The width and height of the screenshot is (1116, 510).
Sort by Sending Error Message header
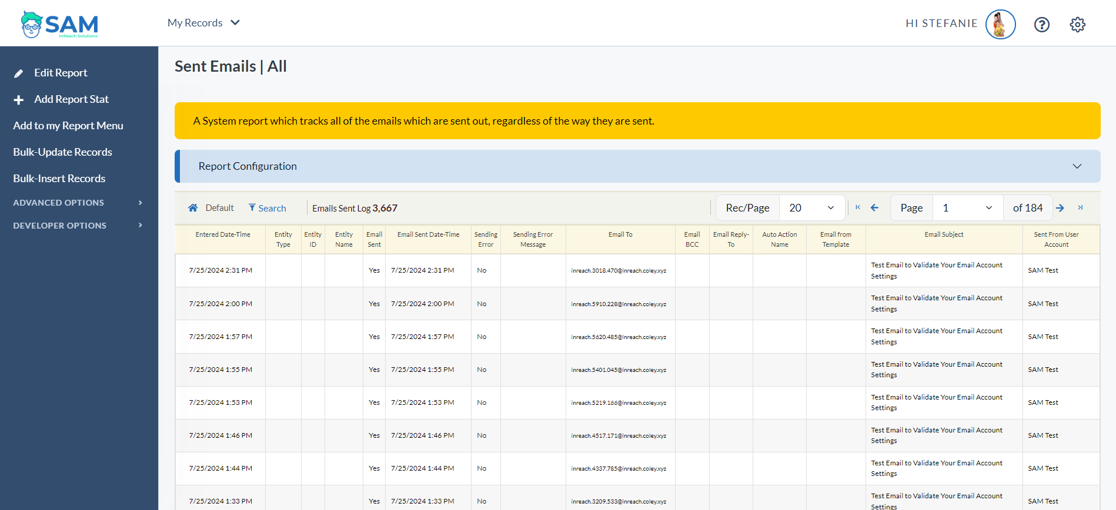(x=533, y=239)
